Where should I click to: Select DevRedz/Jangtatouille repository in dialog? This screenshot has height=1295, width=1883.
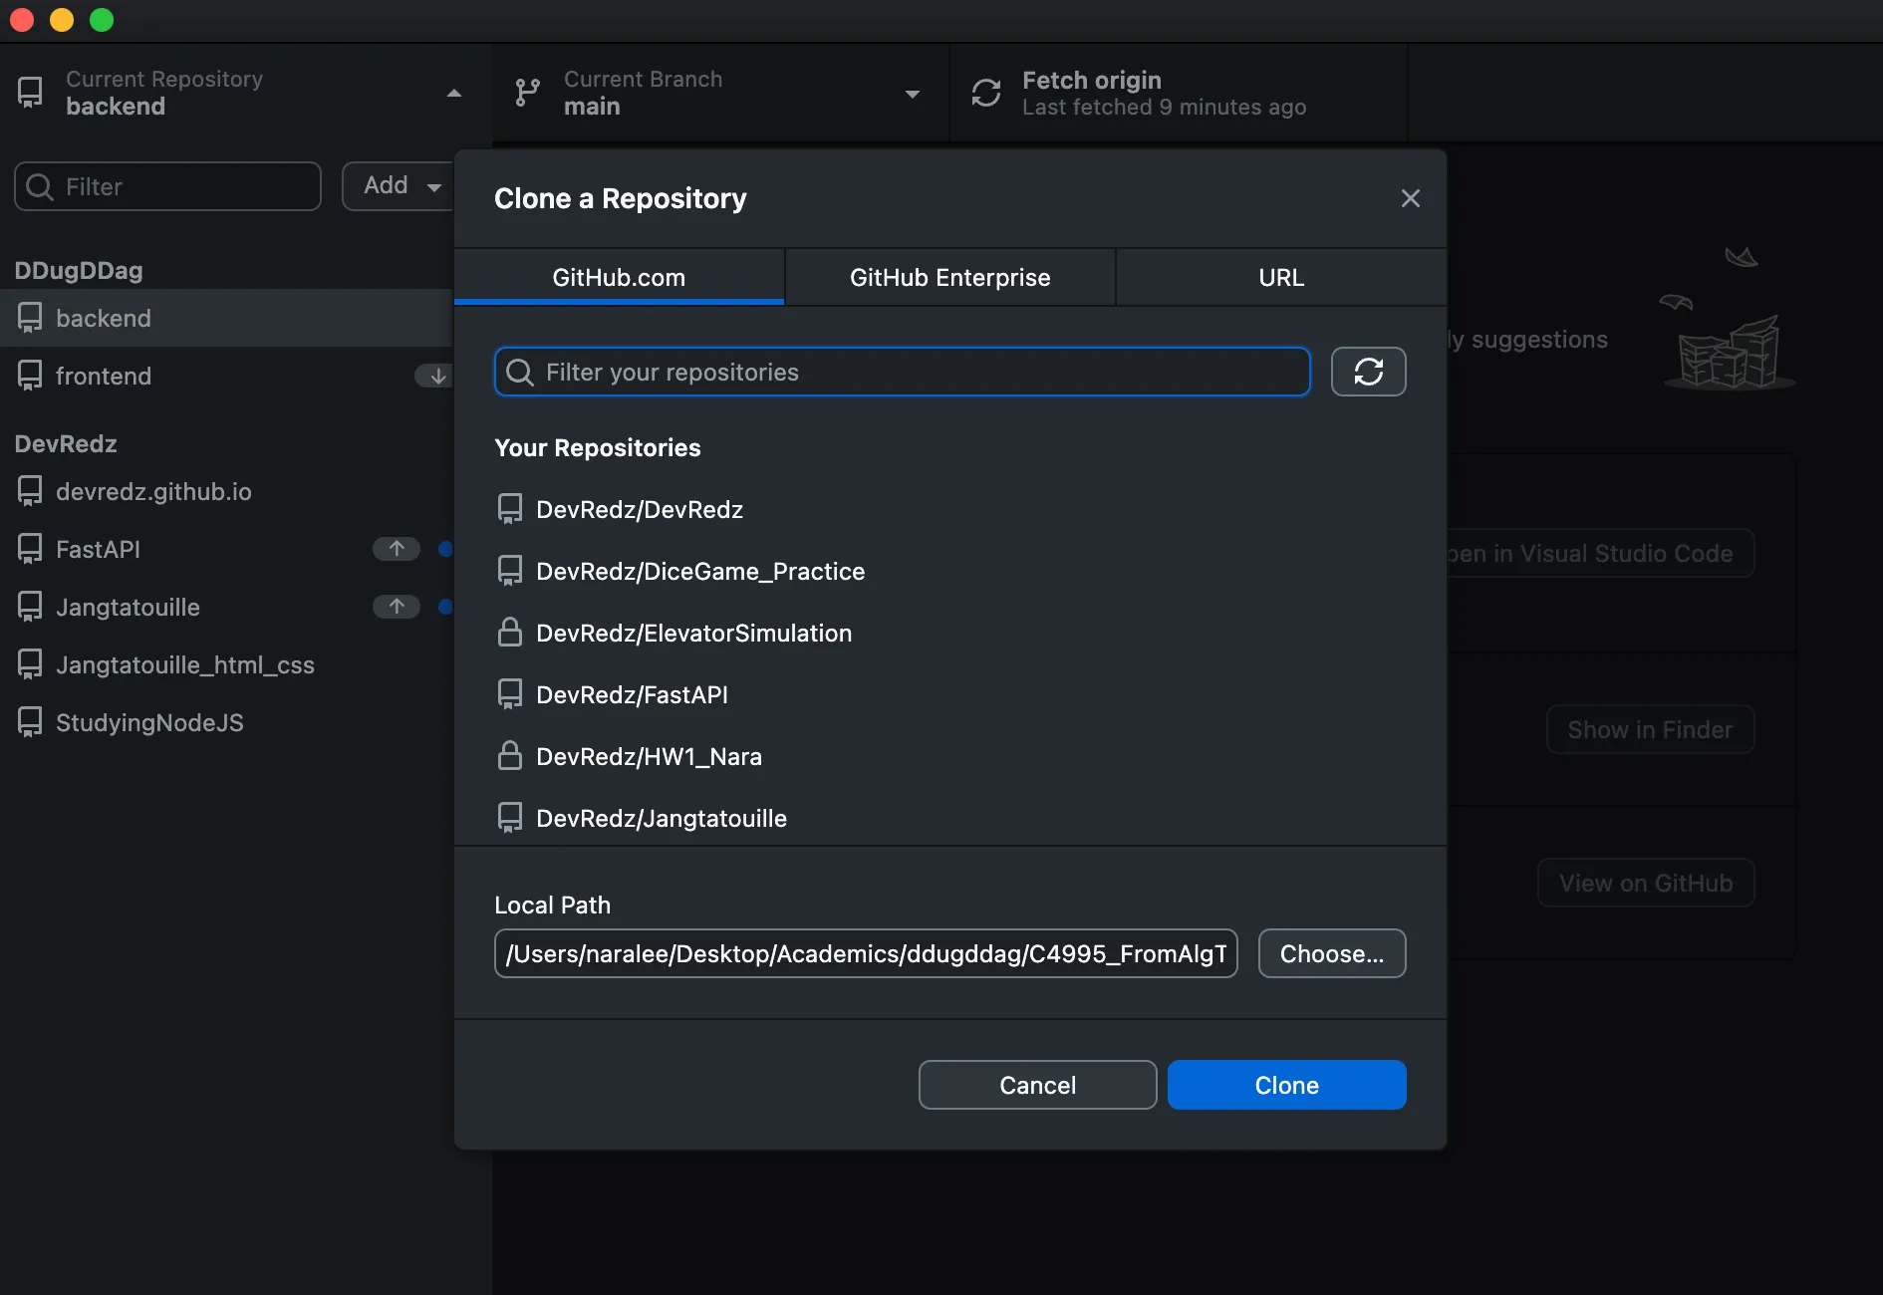(950, 818)
